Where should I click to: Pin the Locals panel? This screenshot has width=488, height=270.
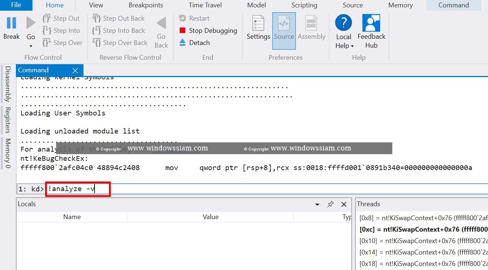tap(331, 204)
